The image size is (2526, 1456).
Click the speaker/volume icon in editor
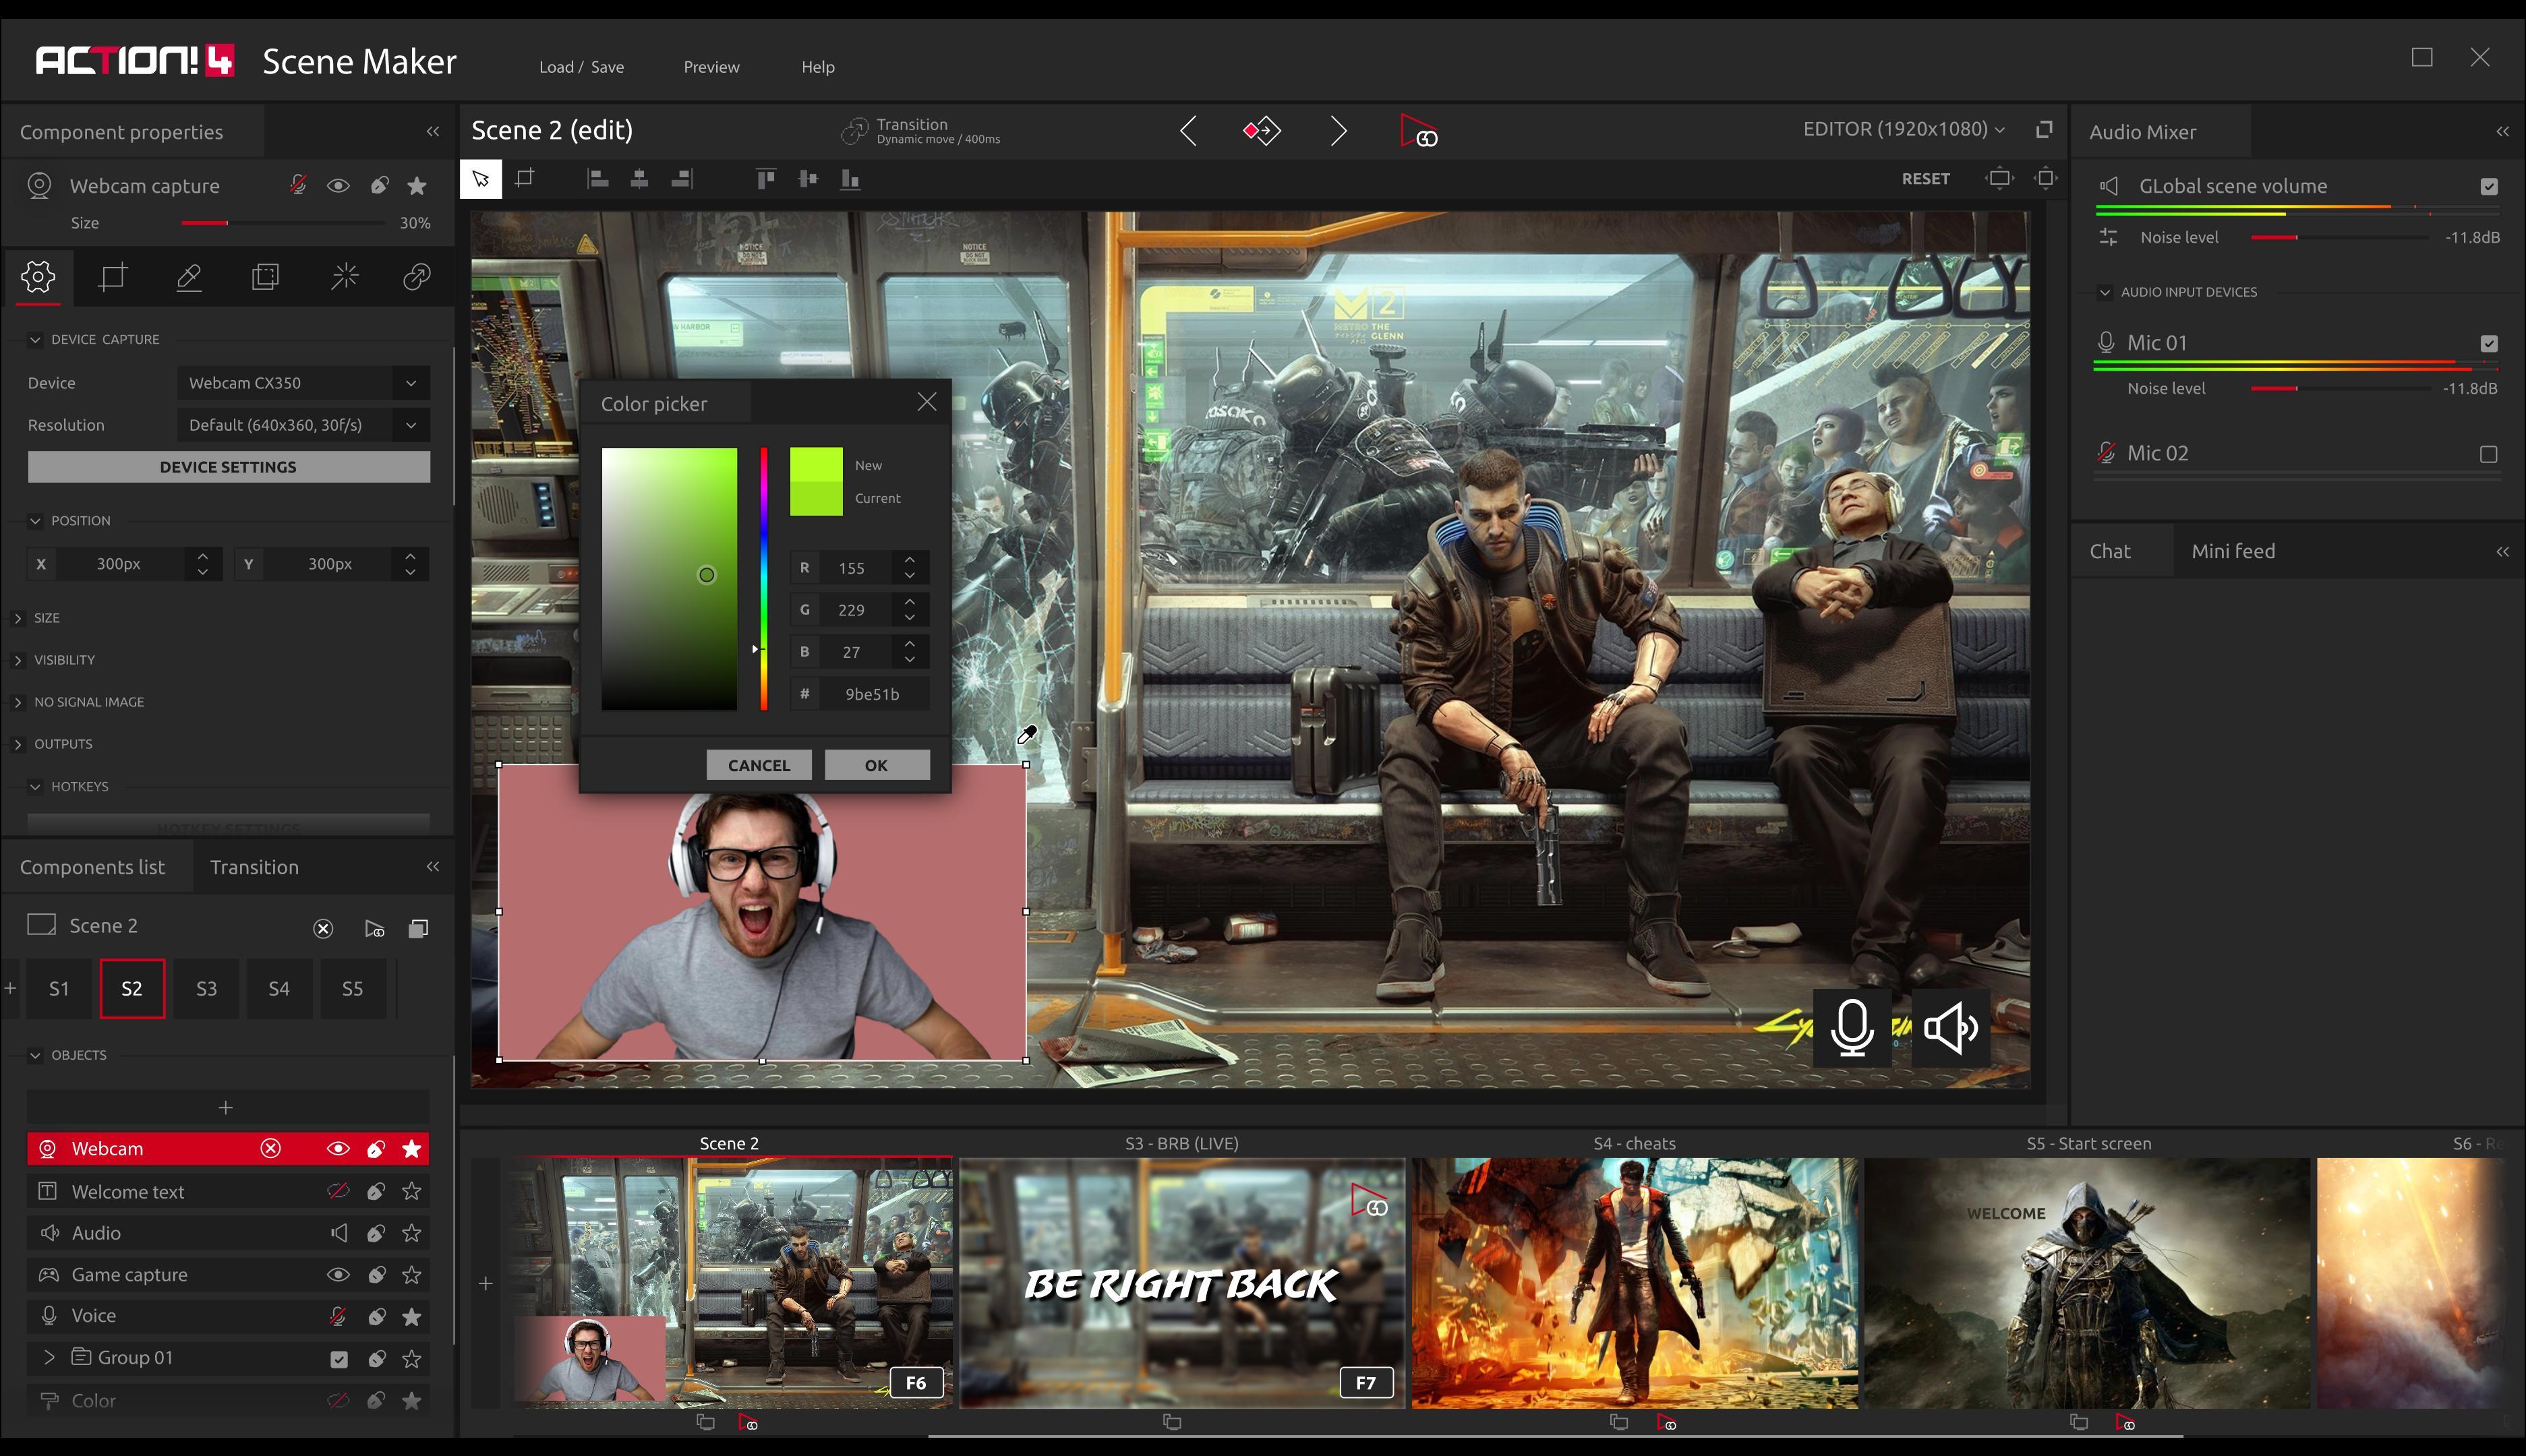coord(1951,1026)
